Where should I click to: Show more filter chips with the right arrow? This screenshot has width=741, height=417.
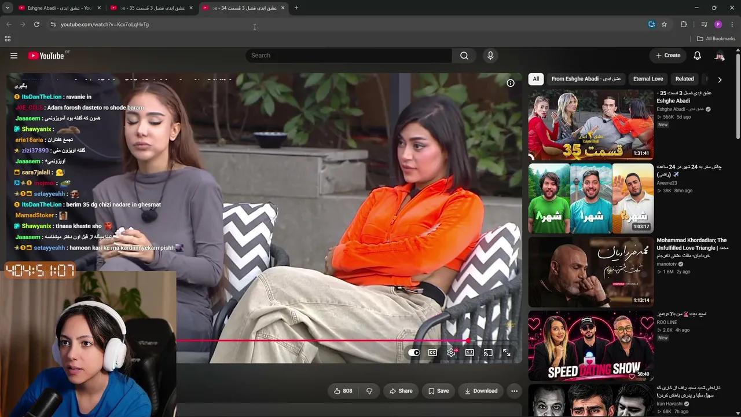pos(720,79)
